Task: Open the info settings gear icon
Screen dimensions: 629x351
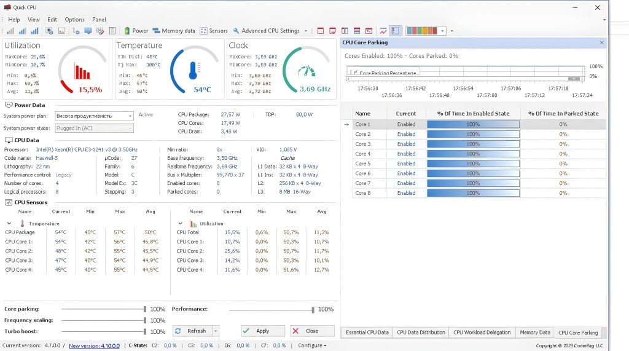Action: tap(76, 31)
